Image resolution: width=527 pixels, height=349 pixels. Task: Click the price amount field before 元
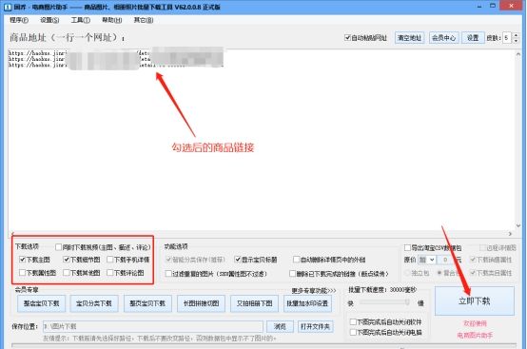coord(445,260)
